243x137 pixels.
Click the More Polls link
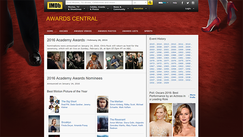click(x=193, y=96)
